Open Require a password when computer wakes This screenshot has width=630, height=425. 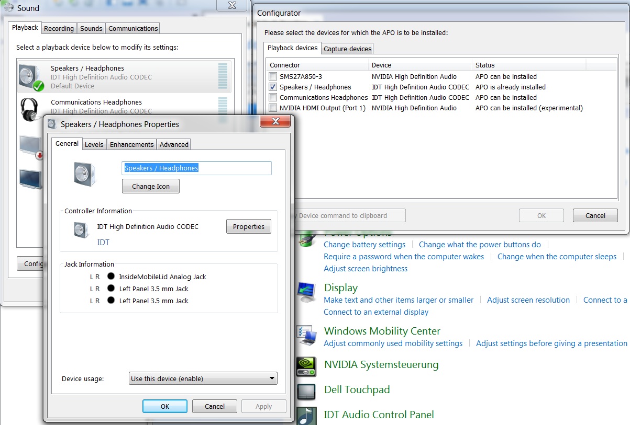point(404,257)
